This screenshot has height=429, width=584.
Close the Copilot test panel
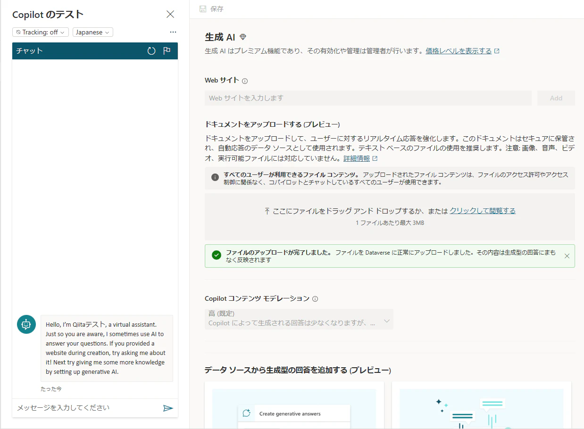pos(170,14)
